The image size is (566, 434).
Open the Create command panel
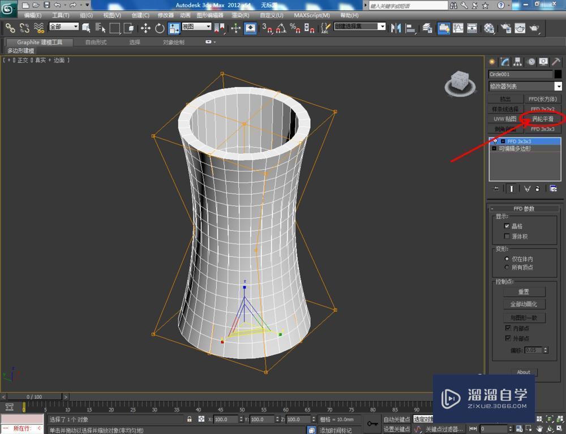click(492, 62)
